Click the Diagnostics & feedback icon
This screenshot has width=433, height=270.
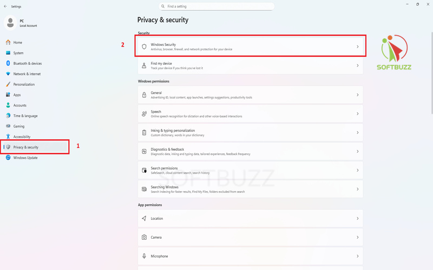(x=144, y=151)
